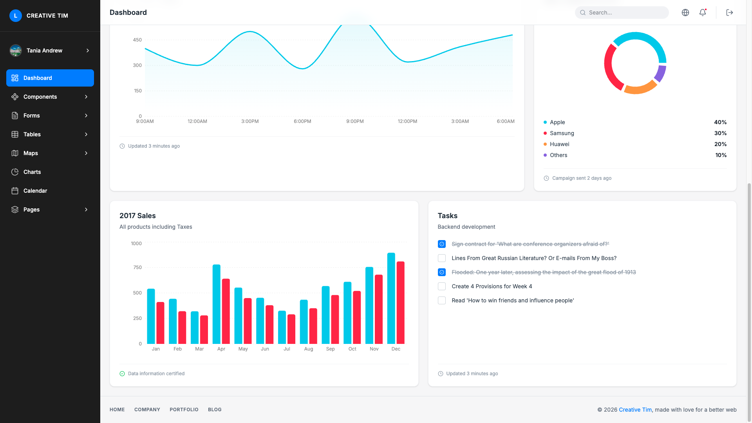Click the globe language icon

coord(685,13)
